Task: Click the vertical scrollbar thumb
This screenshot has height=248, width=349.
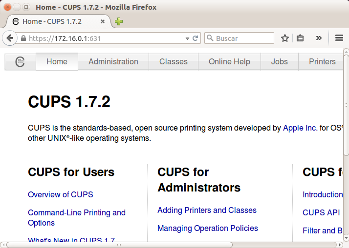Action: click(x=346, y=105)
